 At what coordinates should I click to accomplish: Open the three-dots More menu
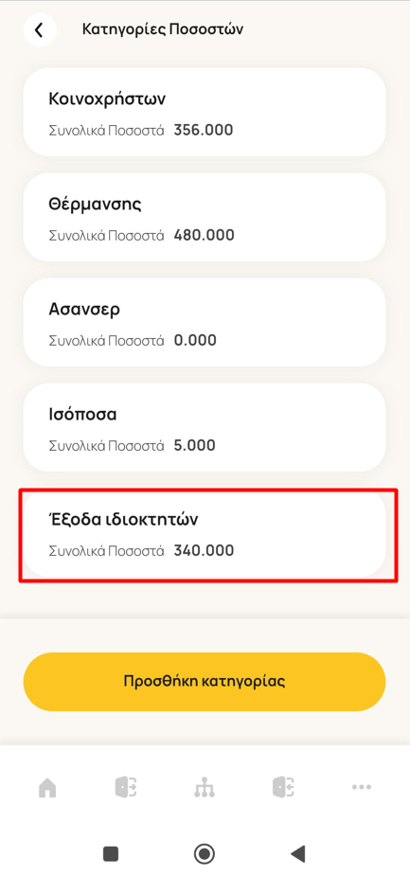(362, 787)
